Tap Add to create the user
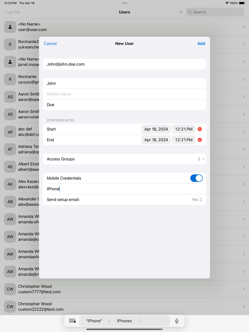Viewport: 249px width, 332px height. point(201,43)
